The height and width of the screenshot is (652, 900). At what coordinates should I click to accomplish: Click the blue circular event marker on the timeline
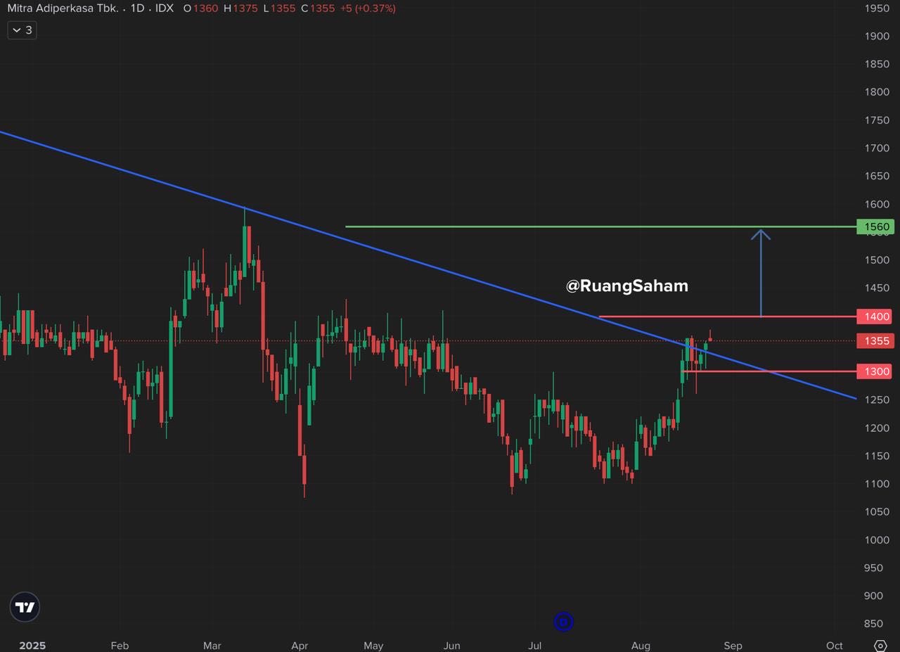(x=563, y=622)
